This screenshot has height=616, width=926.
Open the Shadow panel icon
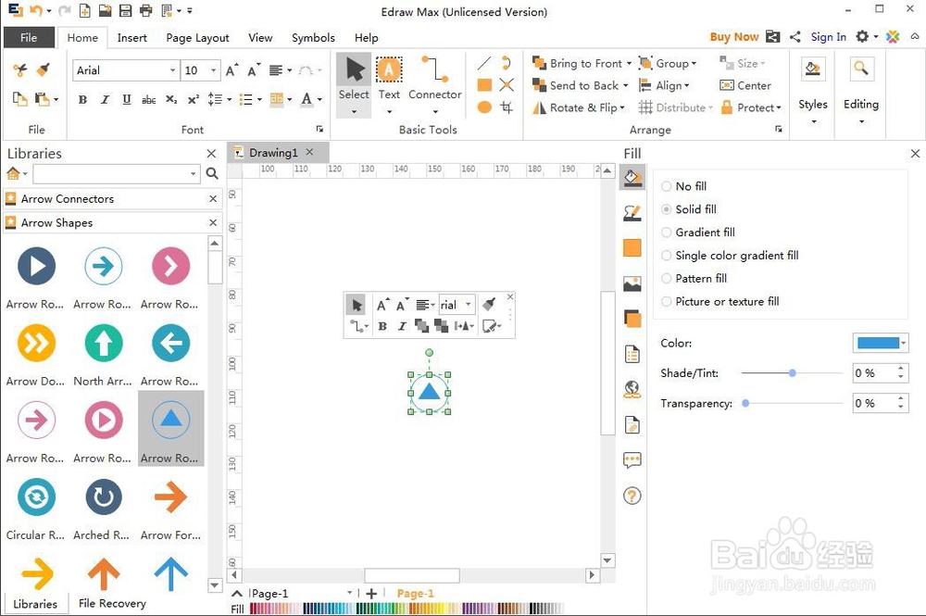[632, 319]
